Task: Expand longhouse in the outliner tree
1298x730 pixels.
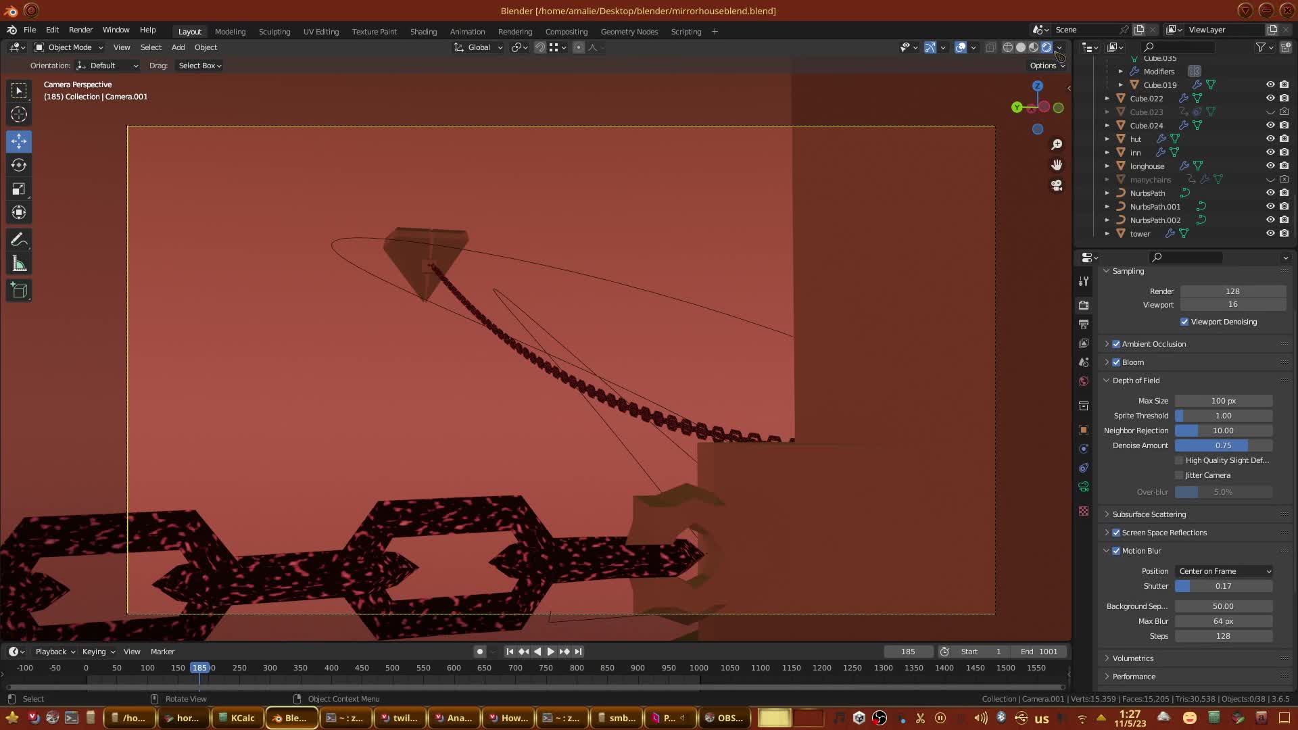Action: (1107, 166)
